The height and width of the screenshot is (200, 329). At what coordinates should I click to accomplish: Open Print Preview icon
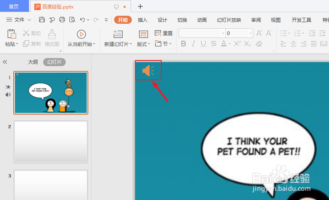72,20
